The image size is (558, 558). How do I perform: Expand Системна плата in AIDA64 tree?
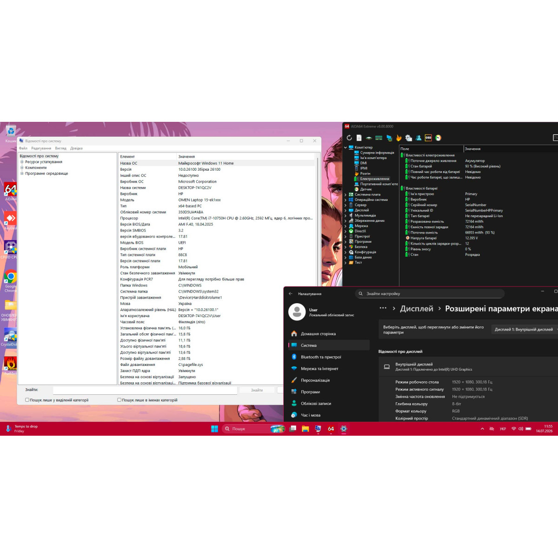[345, 194]
